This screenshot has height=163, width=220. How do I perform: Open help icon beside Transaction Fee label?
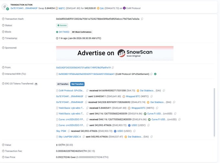(x=3, y=151)
